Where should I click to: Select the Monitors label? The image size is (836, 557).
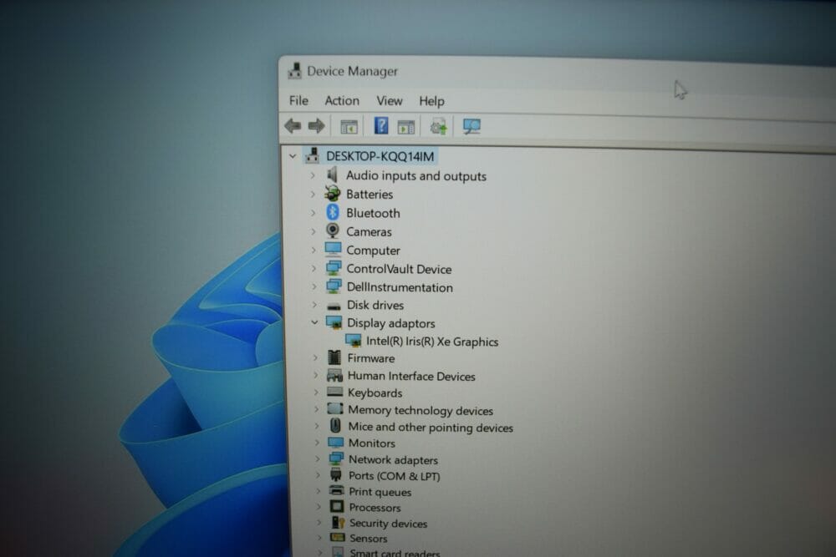point(372,443)
